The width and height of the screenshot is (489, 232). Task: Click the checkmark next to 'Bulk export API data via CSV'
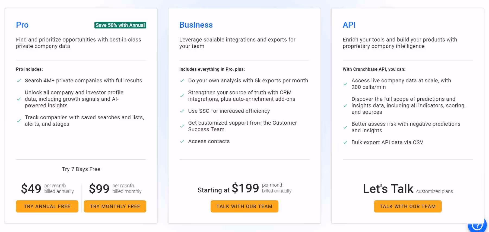click(x=346, y=142)
